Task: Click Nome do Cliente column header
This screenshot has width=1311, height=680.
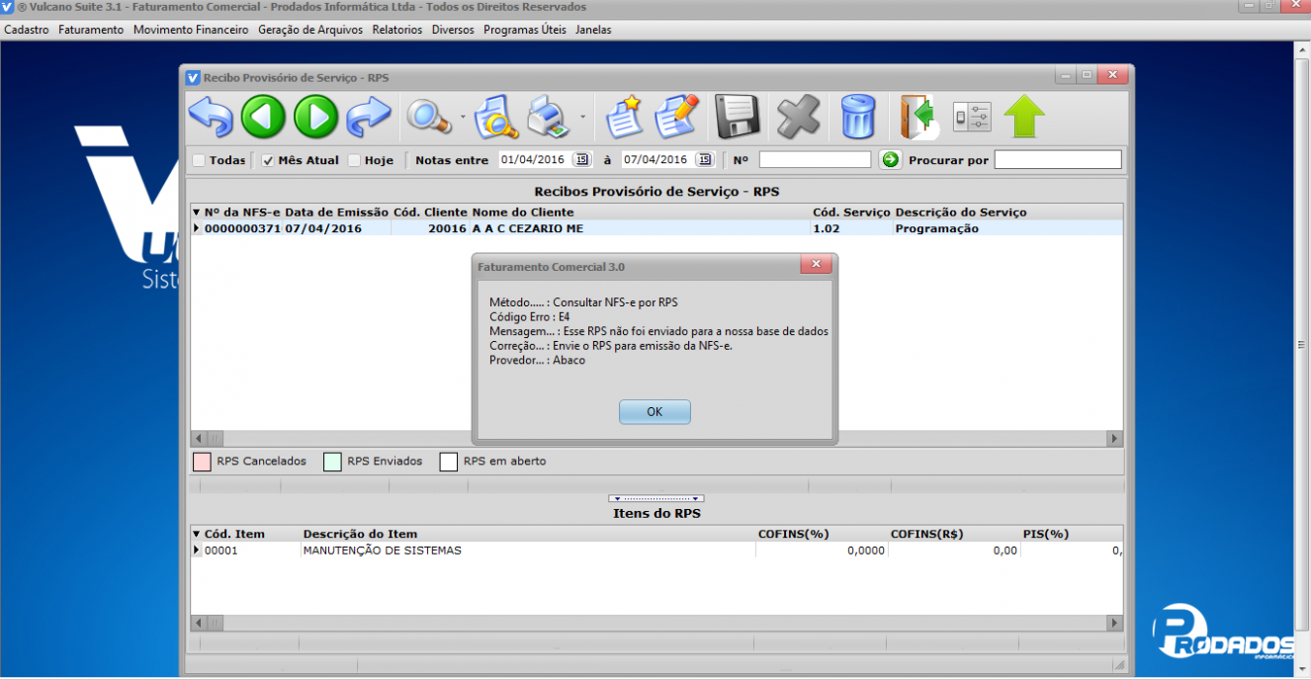Action: click(x=523, y=212)
